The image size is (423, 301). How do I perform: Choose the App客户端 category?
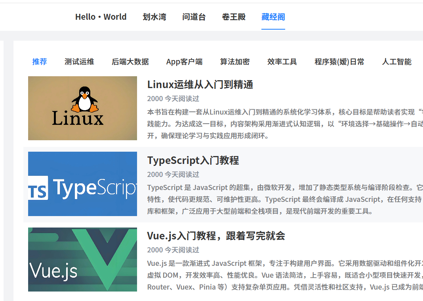click(x=184, y=62)
